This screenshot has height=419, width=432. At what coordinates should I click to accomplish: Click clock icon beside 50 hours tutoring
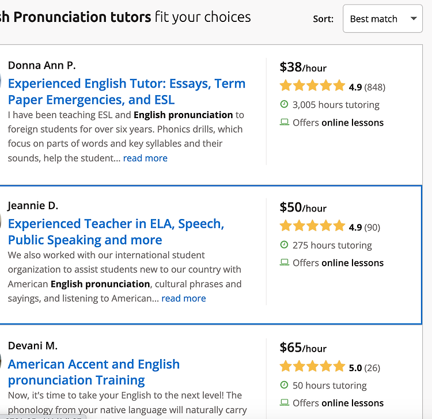coord(284,385)
